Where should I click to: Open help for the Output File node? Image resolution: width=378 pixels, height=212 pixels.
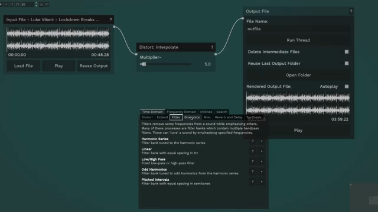point(351,11)
